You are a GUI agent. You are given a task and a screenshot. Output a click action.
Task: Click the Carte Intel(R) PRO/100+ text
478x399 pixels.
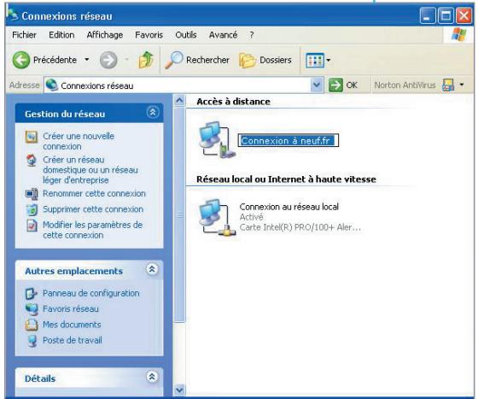[x=300, y=227]
